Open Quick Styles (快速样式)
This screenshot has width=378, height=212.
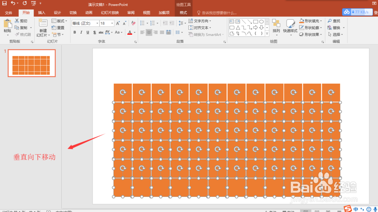pyautogui.click(x=290, y=27)
